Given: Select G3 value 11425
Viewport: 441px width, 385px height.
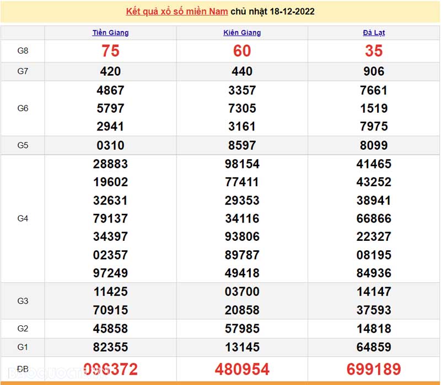Looking at the screenshot, I should click(111, 292).
